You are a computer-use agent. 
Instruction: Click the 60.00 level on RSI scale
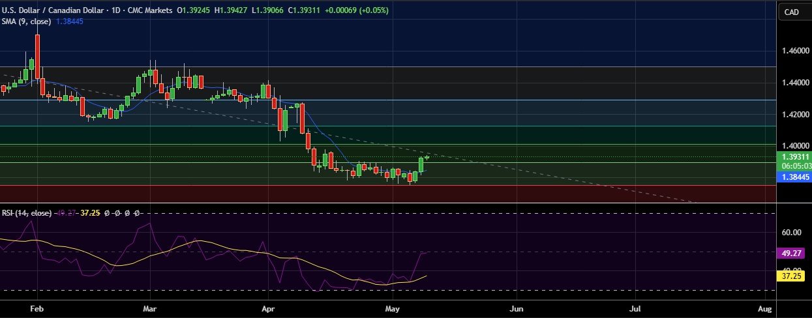(790, 232)
